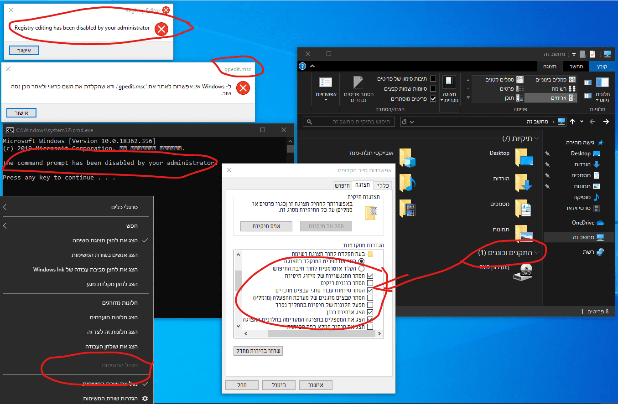
Task: Open the General (כללי) tab in Folder Options
Action: (x=384, y=185)
